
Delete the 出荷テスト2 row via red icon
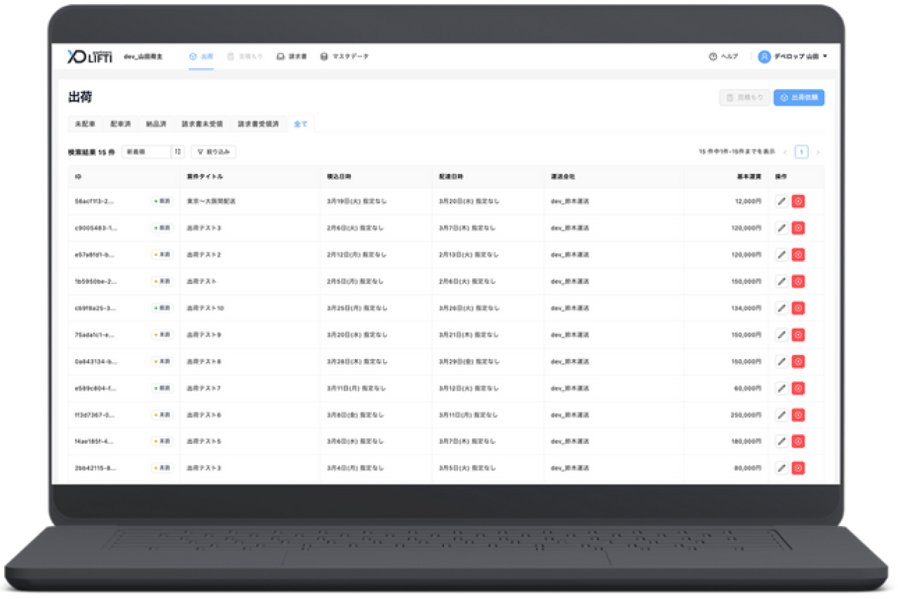[798, 255]
